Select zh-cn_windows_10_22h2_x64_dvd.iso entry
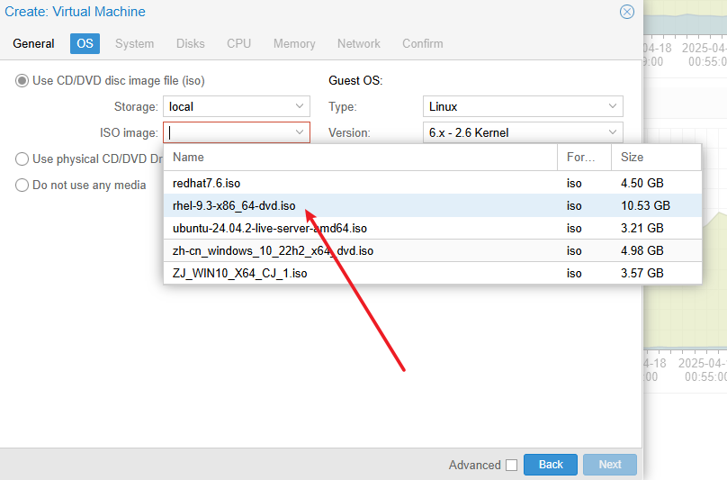Screen dimensions: 727x480 coord(273,250)
